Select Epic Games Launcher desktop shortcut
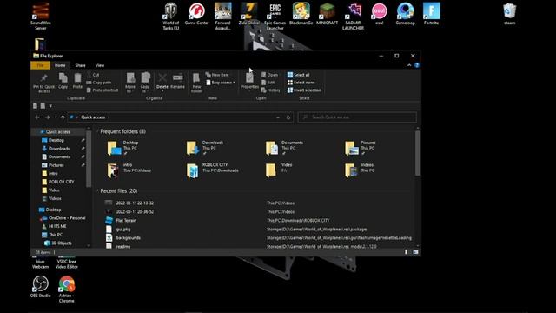 click(x=275, y=17)
